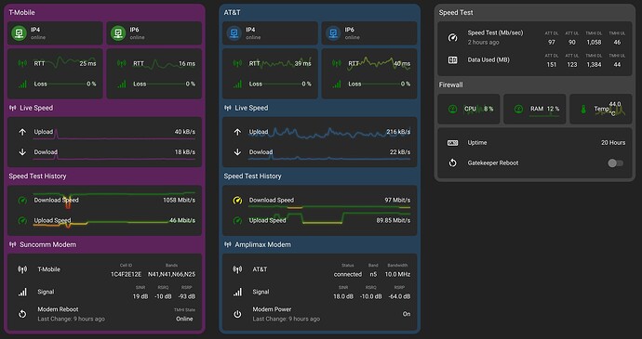Open AT&T Upload Speed gauge icon
This screenshot has height=339, width=642.
(x=237, y=220)
